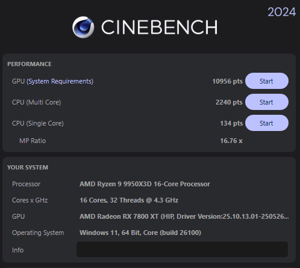Click the Windows 11 operating system value

click(x=140, y=233)
